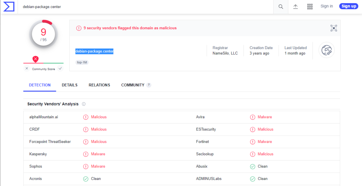Click the ESTsecurity malicious alert icon
This screenshot has width=362, height=186.
tap(252, 130)
